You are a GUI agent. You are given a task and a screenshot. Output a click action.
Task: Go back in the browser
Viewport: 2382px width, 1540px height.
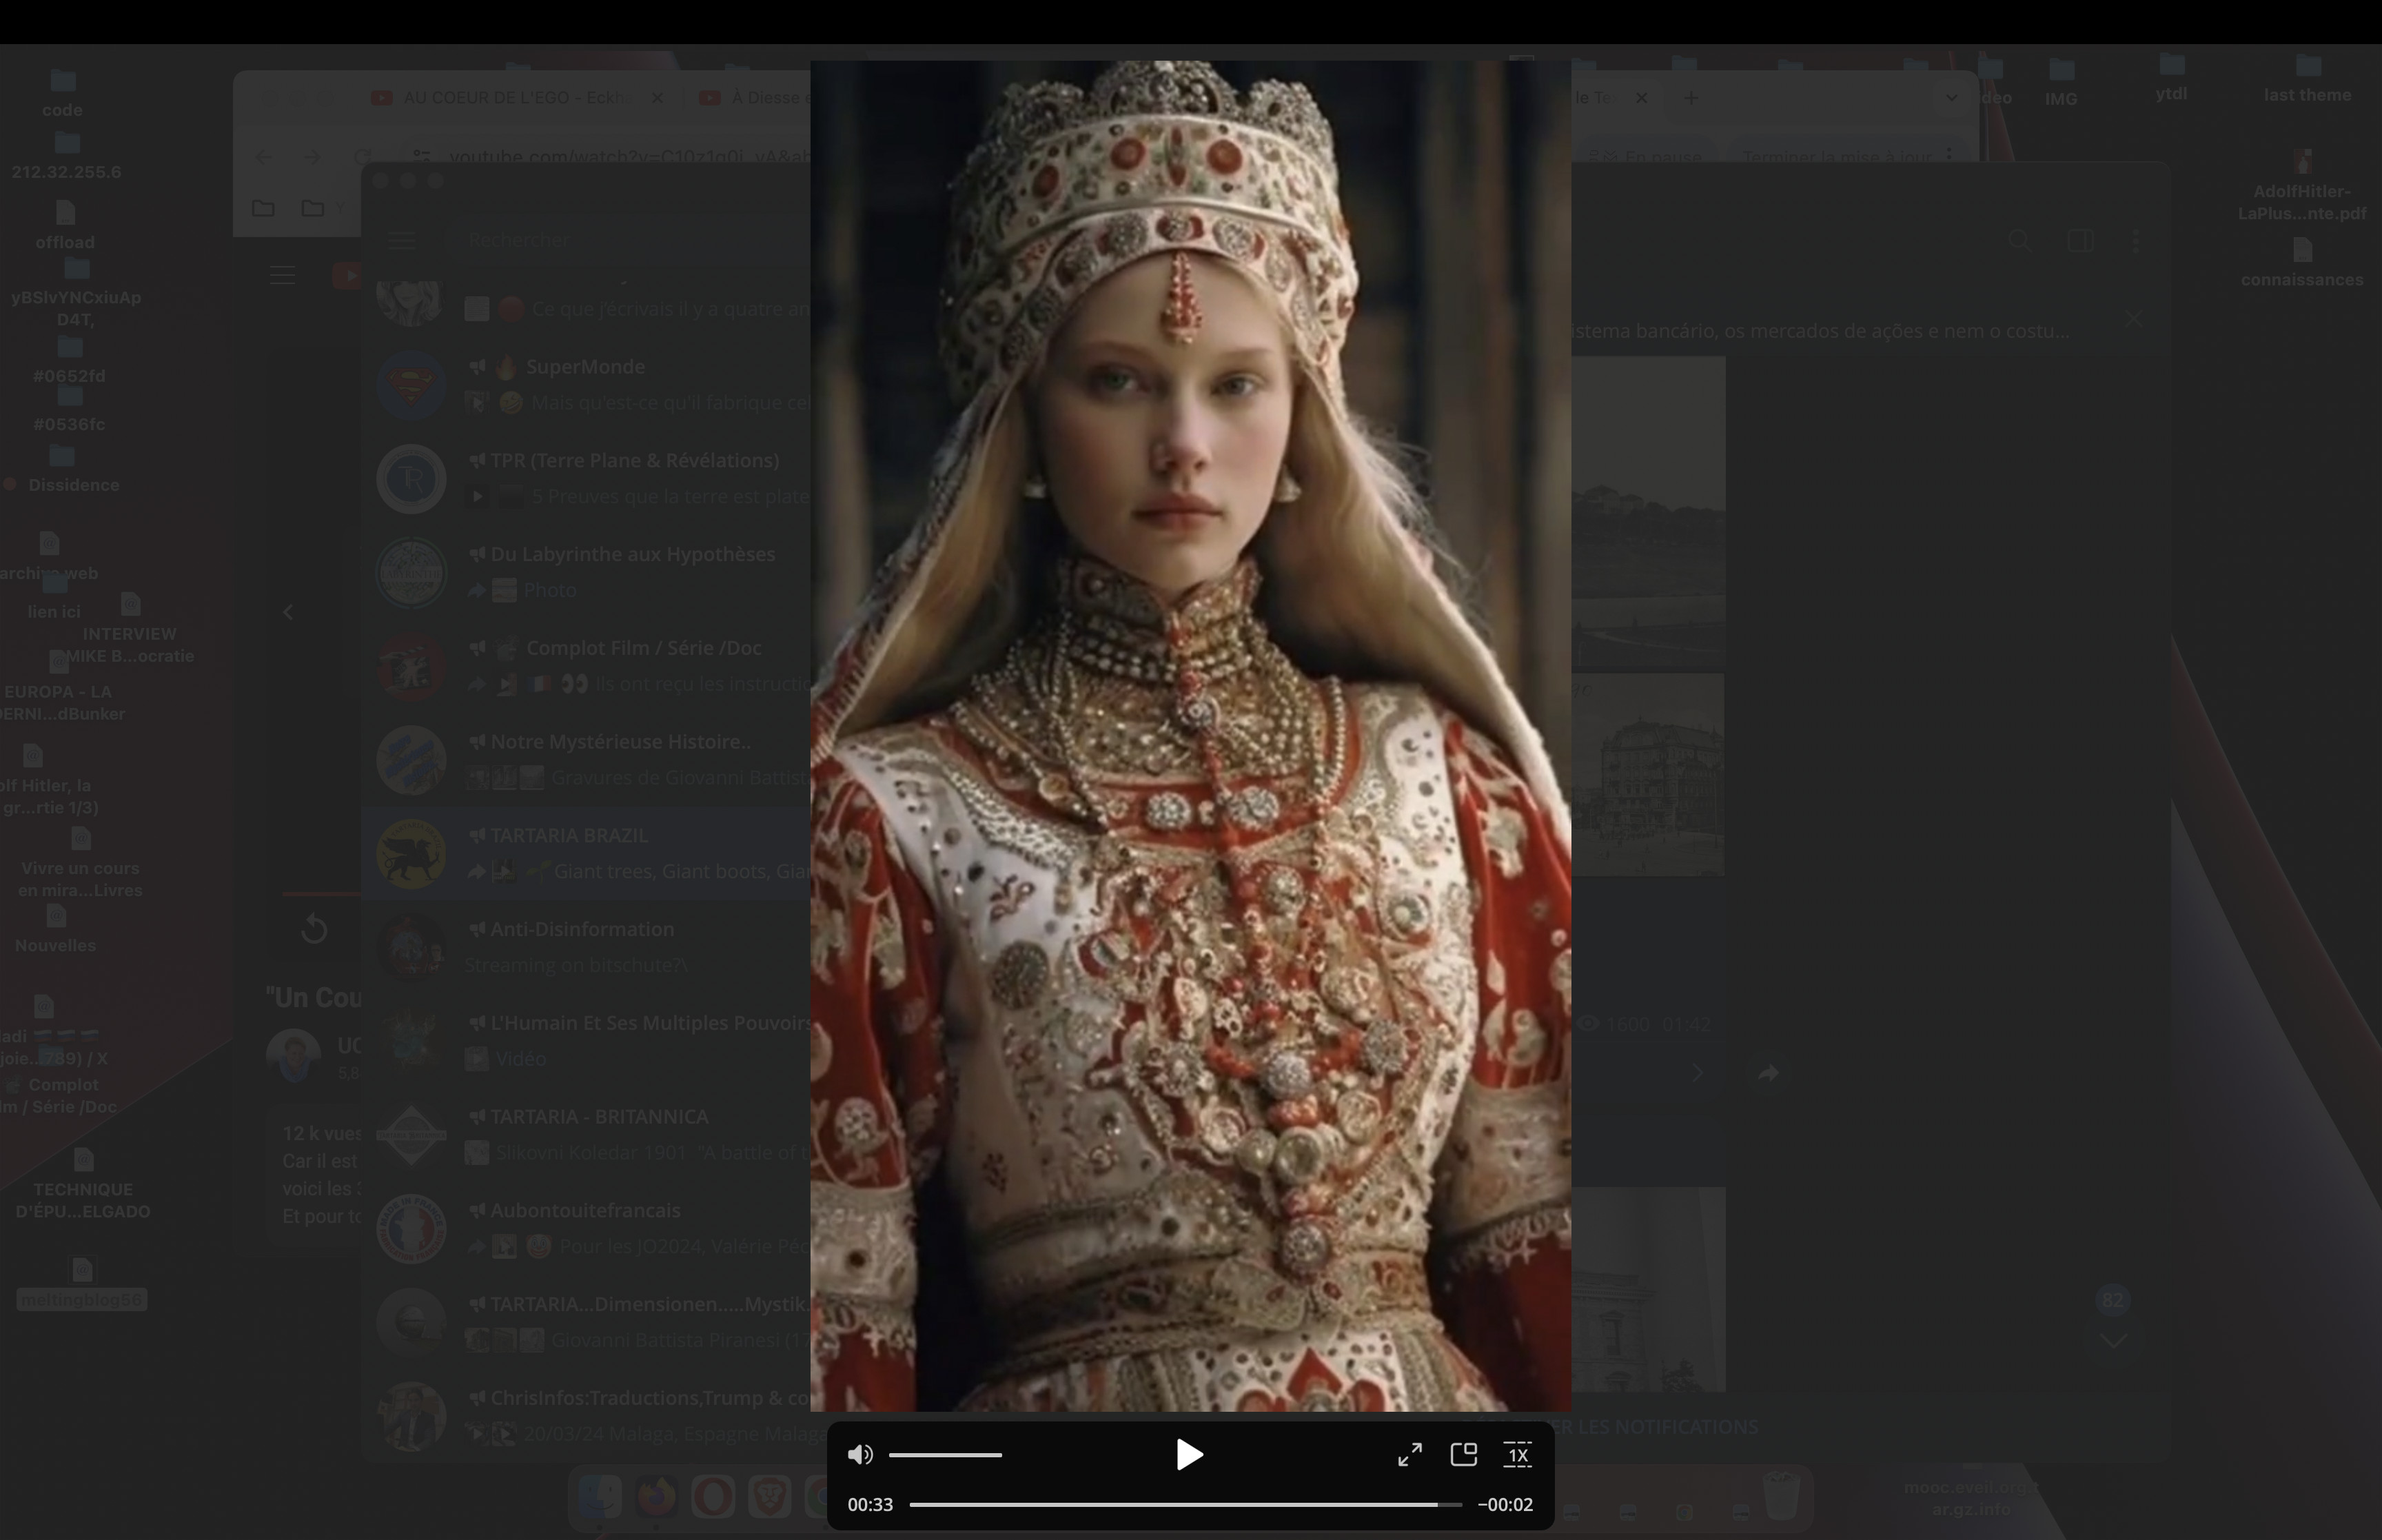[x=264, y=157]
